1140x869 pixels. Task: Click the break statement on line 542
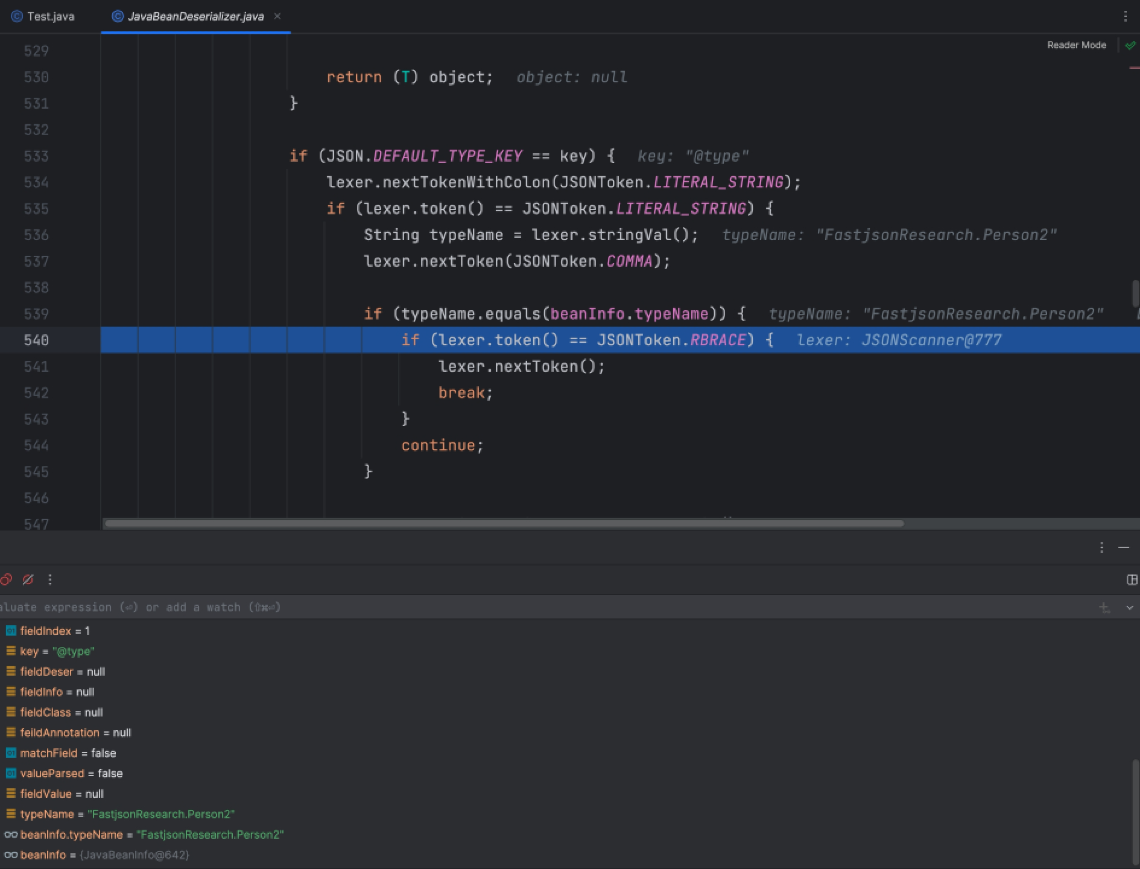[461, 393]
